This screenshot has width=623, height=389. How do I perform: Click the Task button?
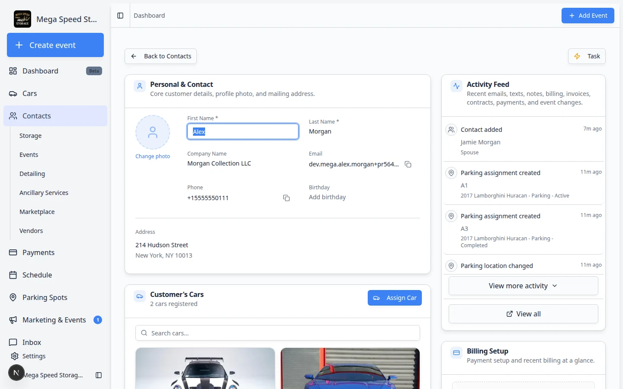587,56
